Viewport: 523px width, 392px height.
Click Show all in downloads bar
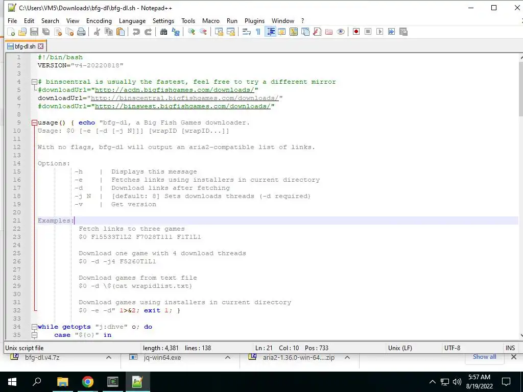click(484, 357)
